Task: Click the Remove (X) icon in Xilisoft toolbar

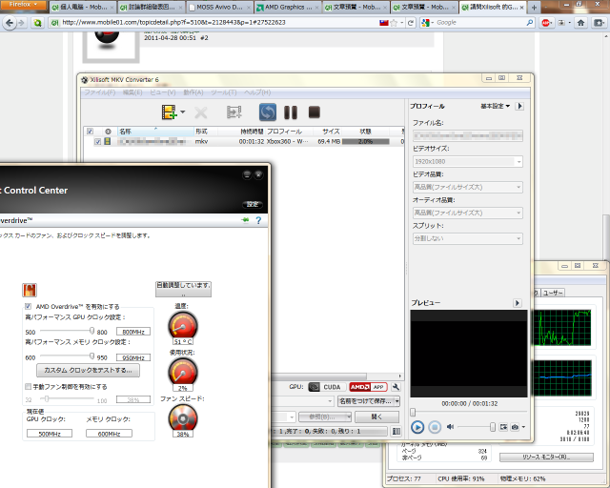Action: tap(201, 112)
